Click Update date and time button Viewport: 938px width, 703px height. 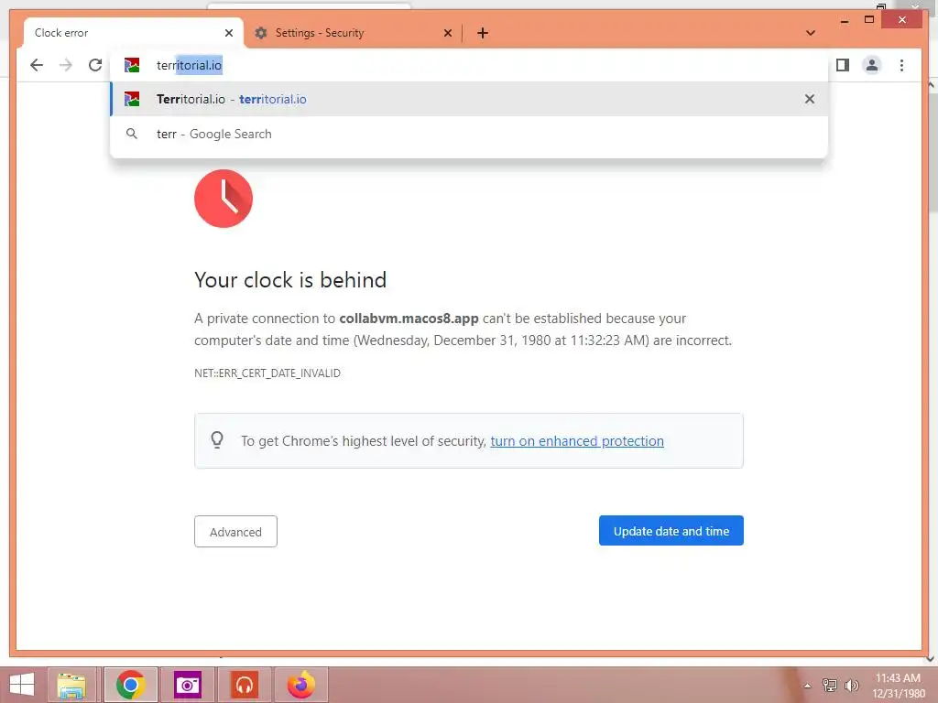pos(671,531)
